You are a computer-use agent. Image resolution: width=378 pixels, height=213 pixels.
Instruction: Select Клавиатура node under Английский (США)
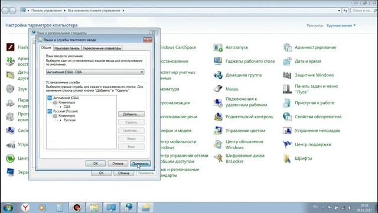pyautogui.click(x=67, y=102)
